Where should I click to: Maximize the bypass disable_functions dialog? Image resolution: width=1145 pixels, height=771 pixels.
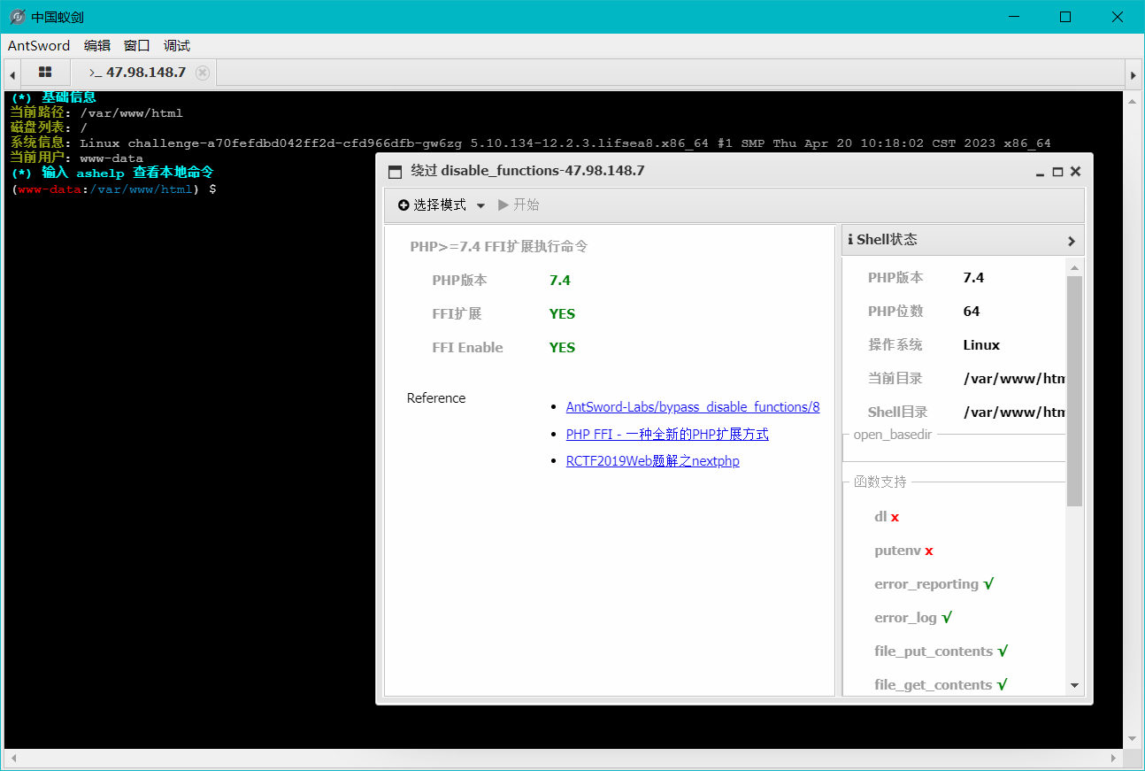click(x=1057, y=172)
